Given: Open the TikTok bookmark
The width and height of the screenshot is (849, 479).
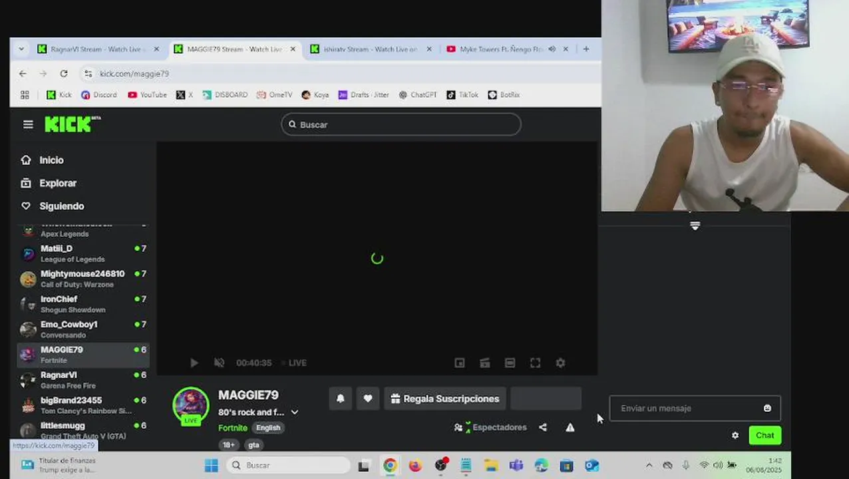Looking at the screenshot, I should (462, 94).
